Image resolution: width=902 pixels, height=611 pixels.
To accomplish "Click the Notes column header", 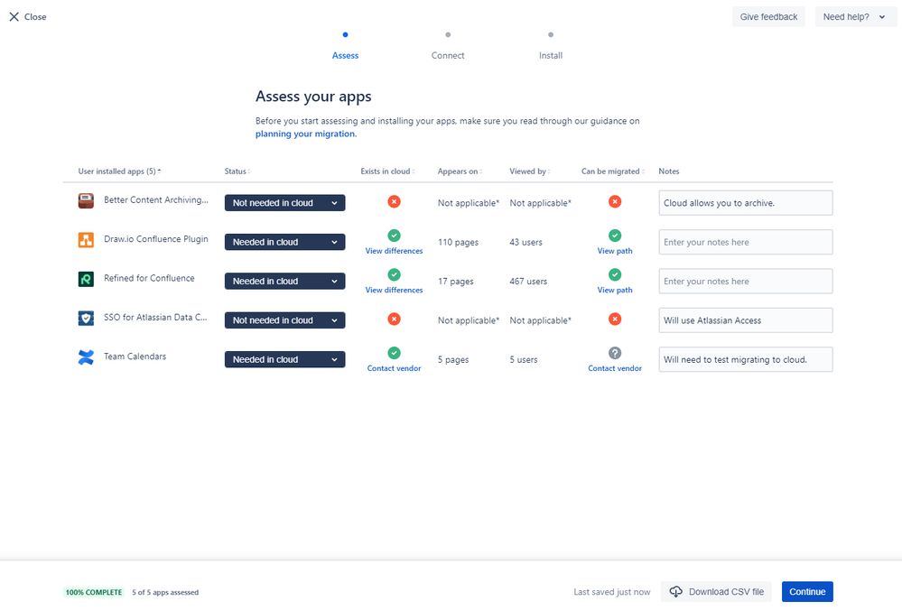I will tap(668, 171).
